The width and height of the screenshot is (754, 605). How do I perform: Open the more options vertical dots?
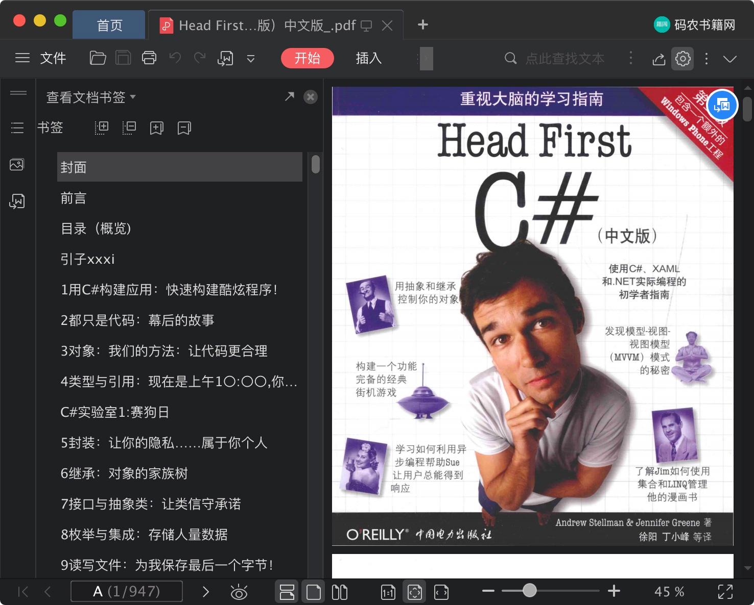point(706,59)
